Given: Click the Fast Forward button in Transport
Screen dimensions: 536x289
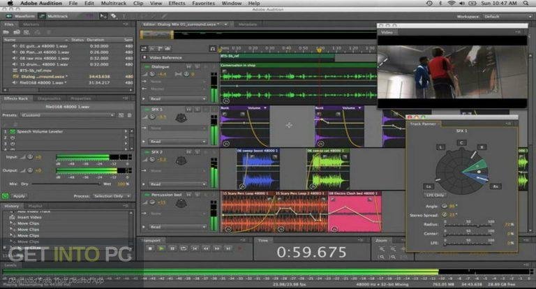Looking at the screenshot, I should point(217,249).
